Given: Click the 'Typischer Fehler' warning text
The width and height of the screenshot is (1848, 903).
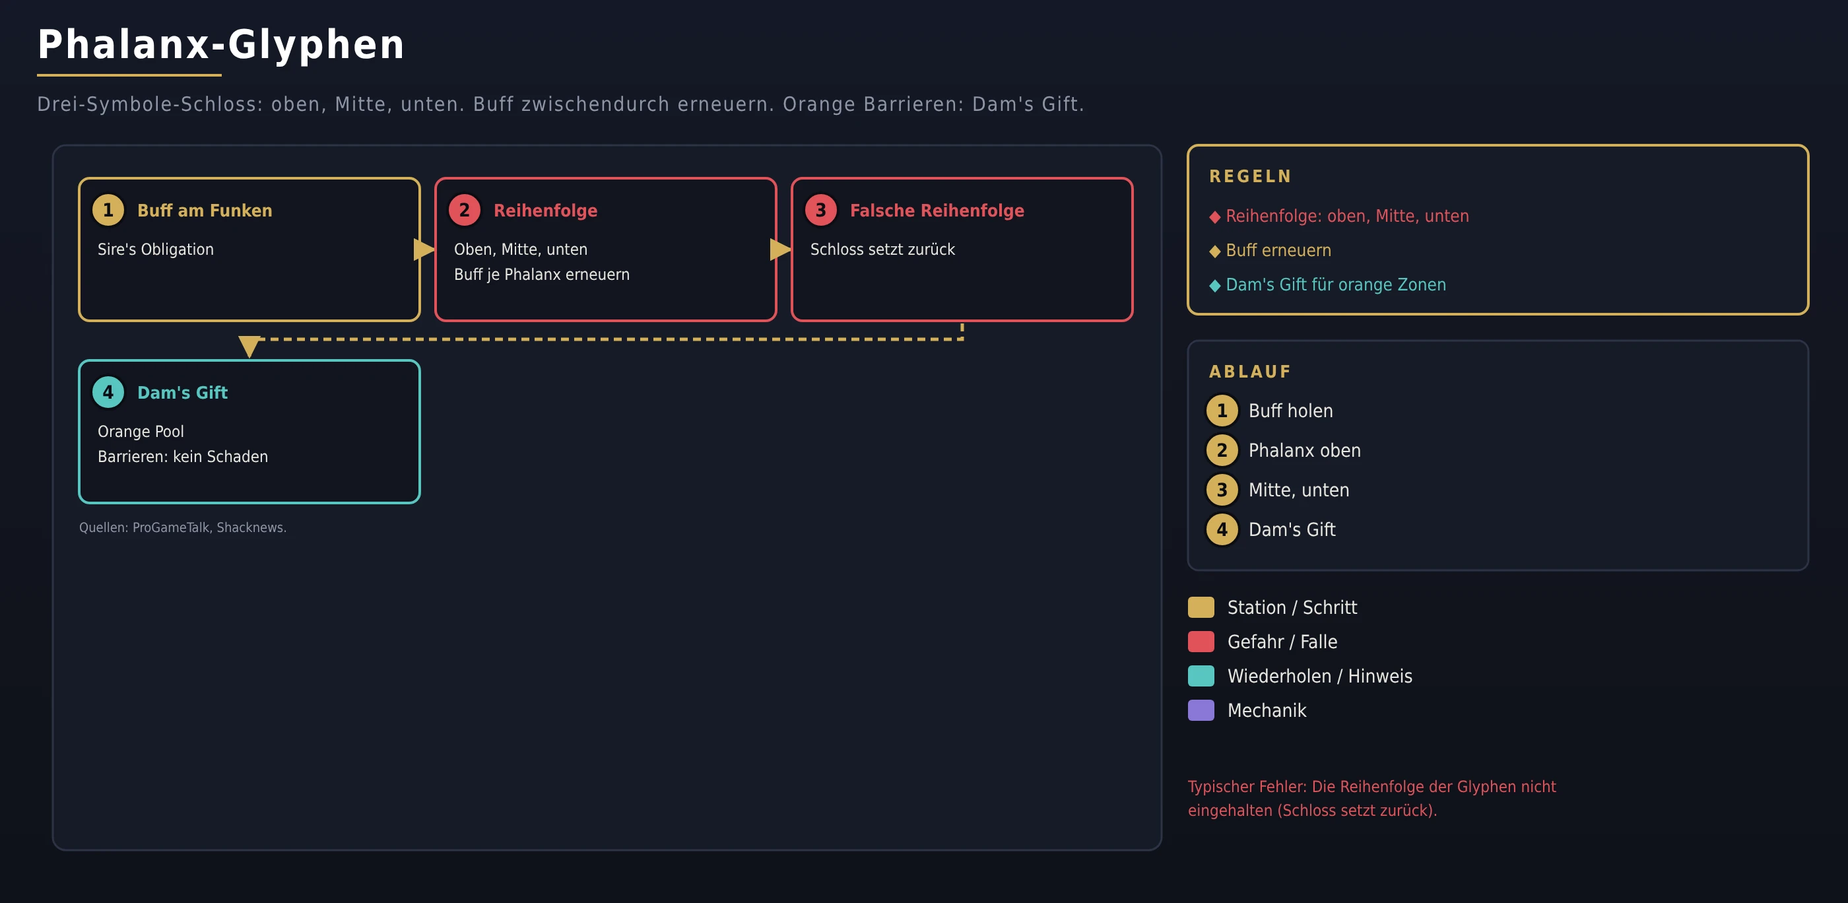Looking at the screenshot, I should 1371,798.
